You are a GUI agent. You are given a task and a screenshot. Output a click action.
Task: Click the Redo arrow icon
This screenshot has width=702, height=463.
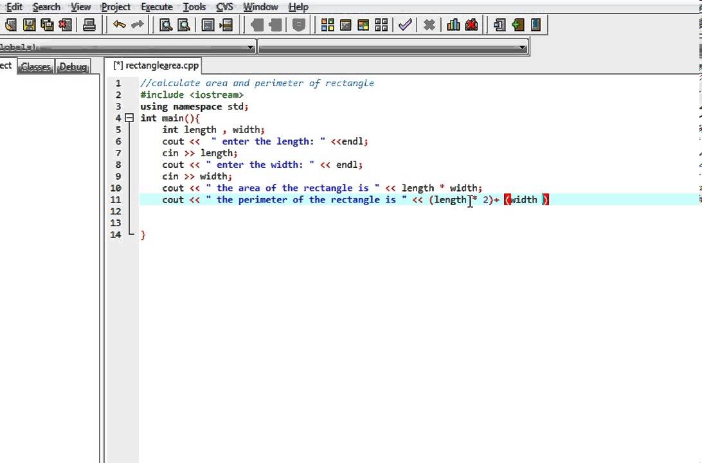click(138, 24)
